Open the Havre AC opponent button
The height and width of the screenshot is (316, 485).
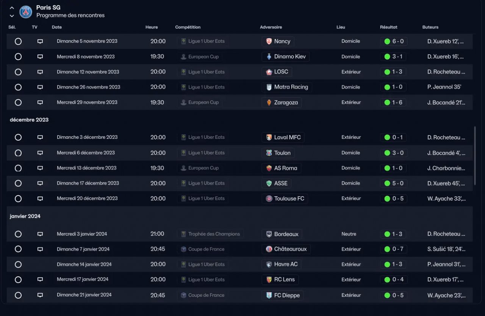(282, 265)
